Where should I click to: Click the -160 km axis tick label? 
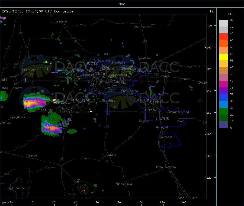[209, 113]
